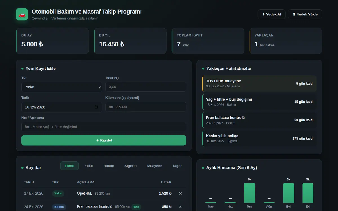
Task: Save the new record with Kaydet
Action: pos(104,140)
